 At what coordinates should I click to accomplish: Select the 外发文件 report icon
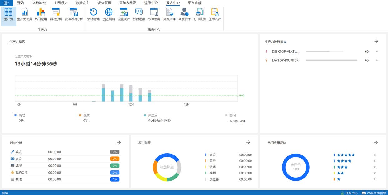(169, 14)
